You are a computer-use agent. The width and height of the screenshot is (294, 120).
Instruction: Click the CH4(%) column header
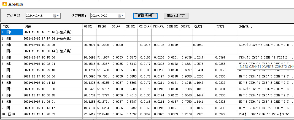tap(131, 26)
